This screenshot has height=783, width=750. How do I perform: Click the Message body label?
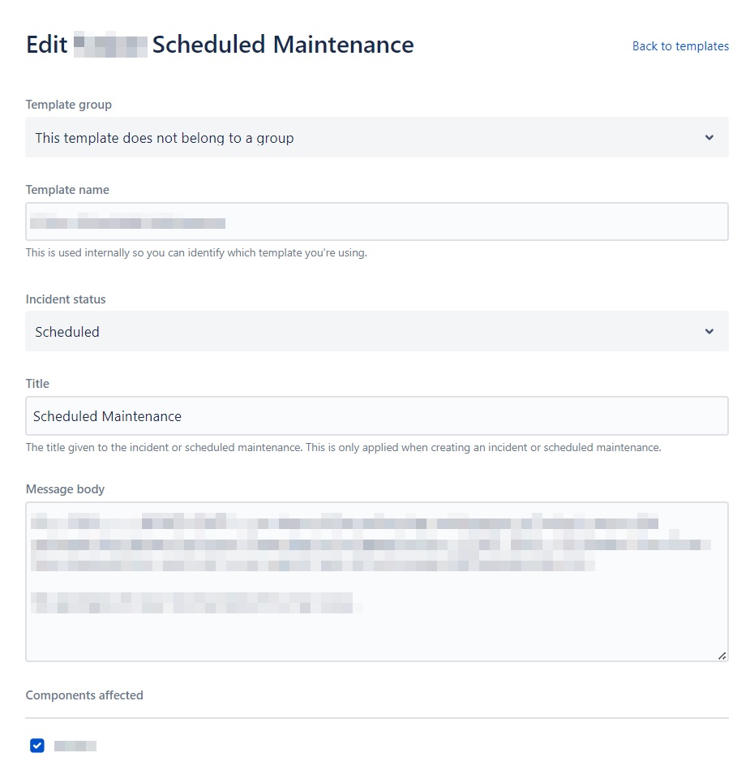[x=66, y=489]
